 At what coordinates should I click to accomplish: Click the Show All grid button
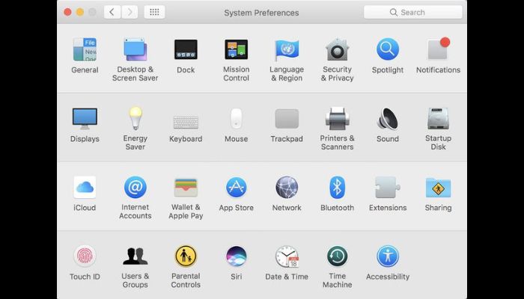(154, 13)
